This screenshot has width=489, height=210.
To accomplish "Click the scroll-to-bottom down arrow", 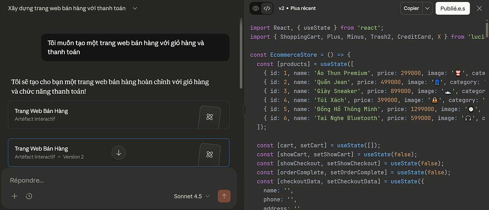I will coord(118,152).
